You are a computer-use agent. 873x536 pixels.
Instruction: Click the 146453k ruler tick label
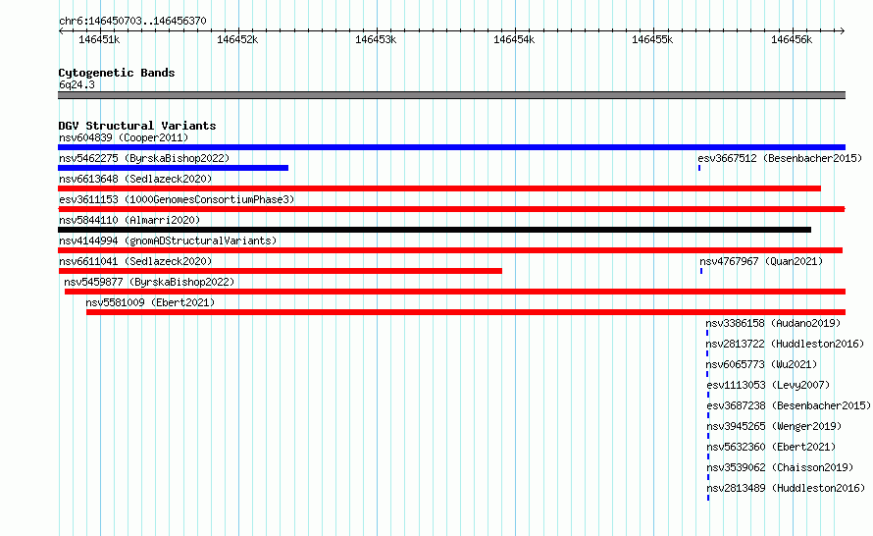pyautogui.click(x=376, y=39)
